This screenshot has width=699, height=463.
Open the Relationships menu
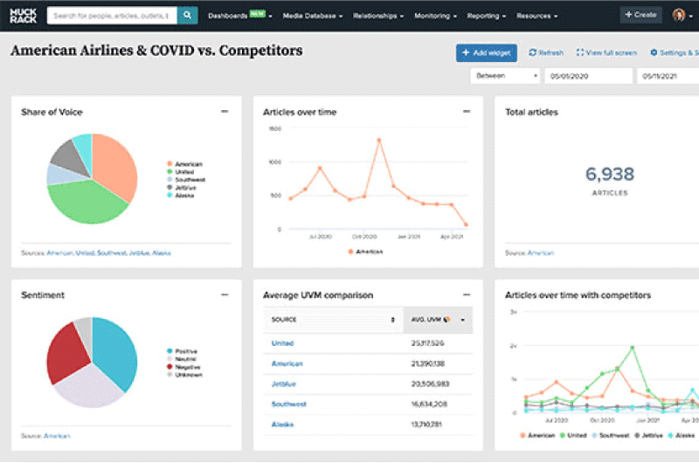[x=378, y=16]
